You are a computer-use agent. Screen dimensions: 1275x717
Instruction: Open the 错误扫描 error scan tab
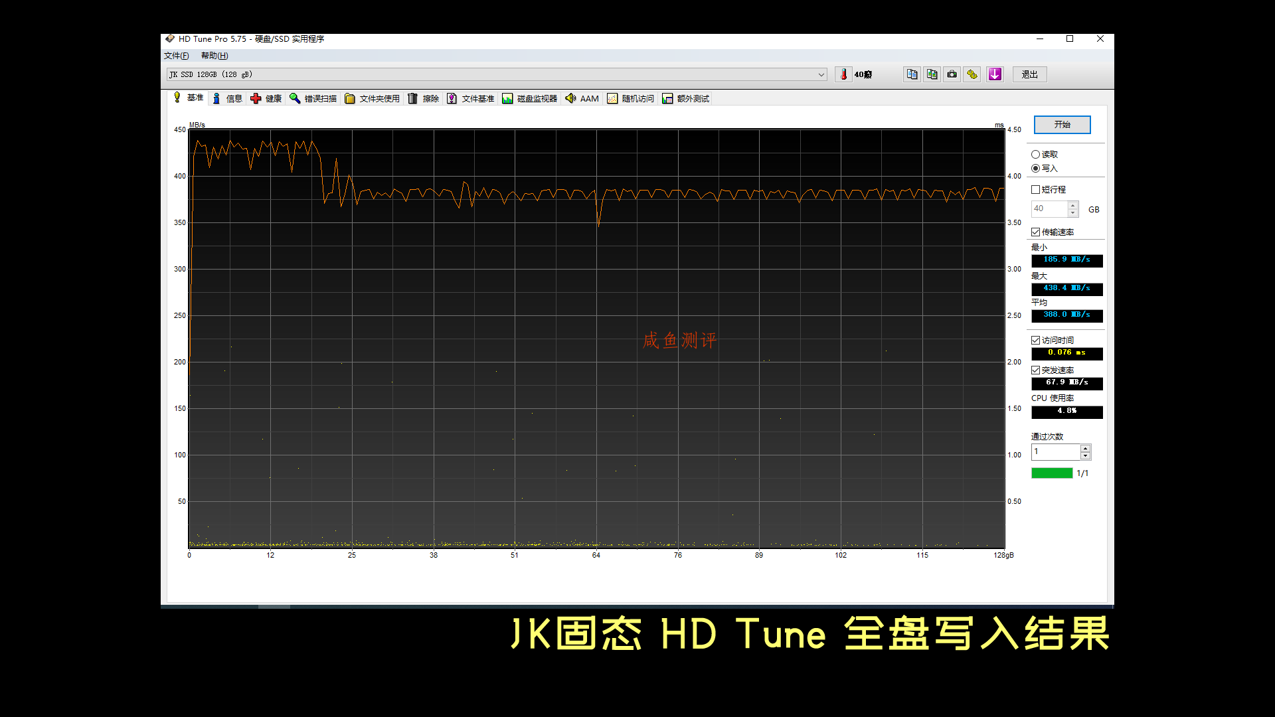coord(313,99)
